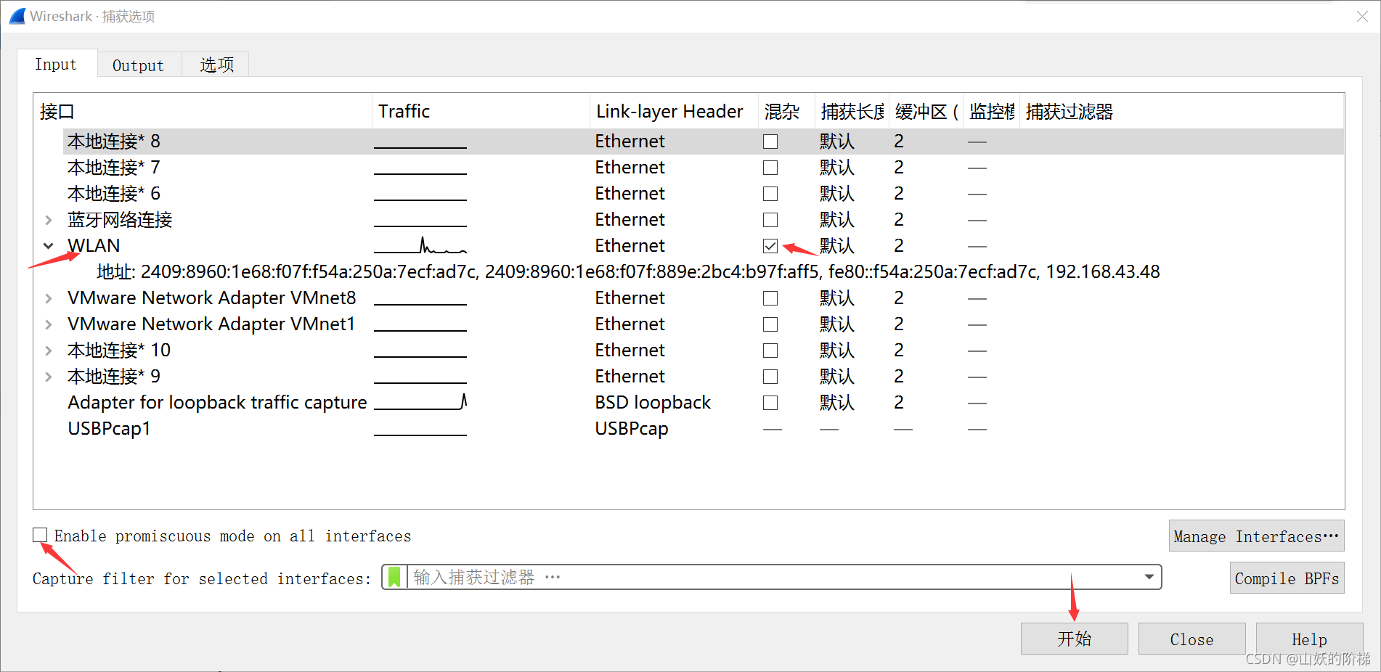Screen dimensions: 1381x672
Task: Uncheck promiscuous mode for WLAN
Action: [x=770, y=246]
